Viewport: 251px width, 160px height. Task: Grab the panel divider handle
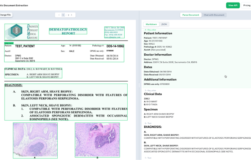coord(139,85)
